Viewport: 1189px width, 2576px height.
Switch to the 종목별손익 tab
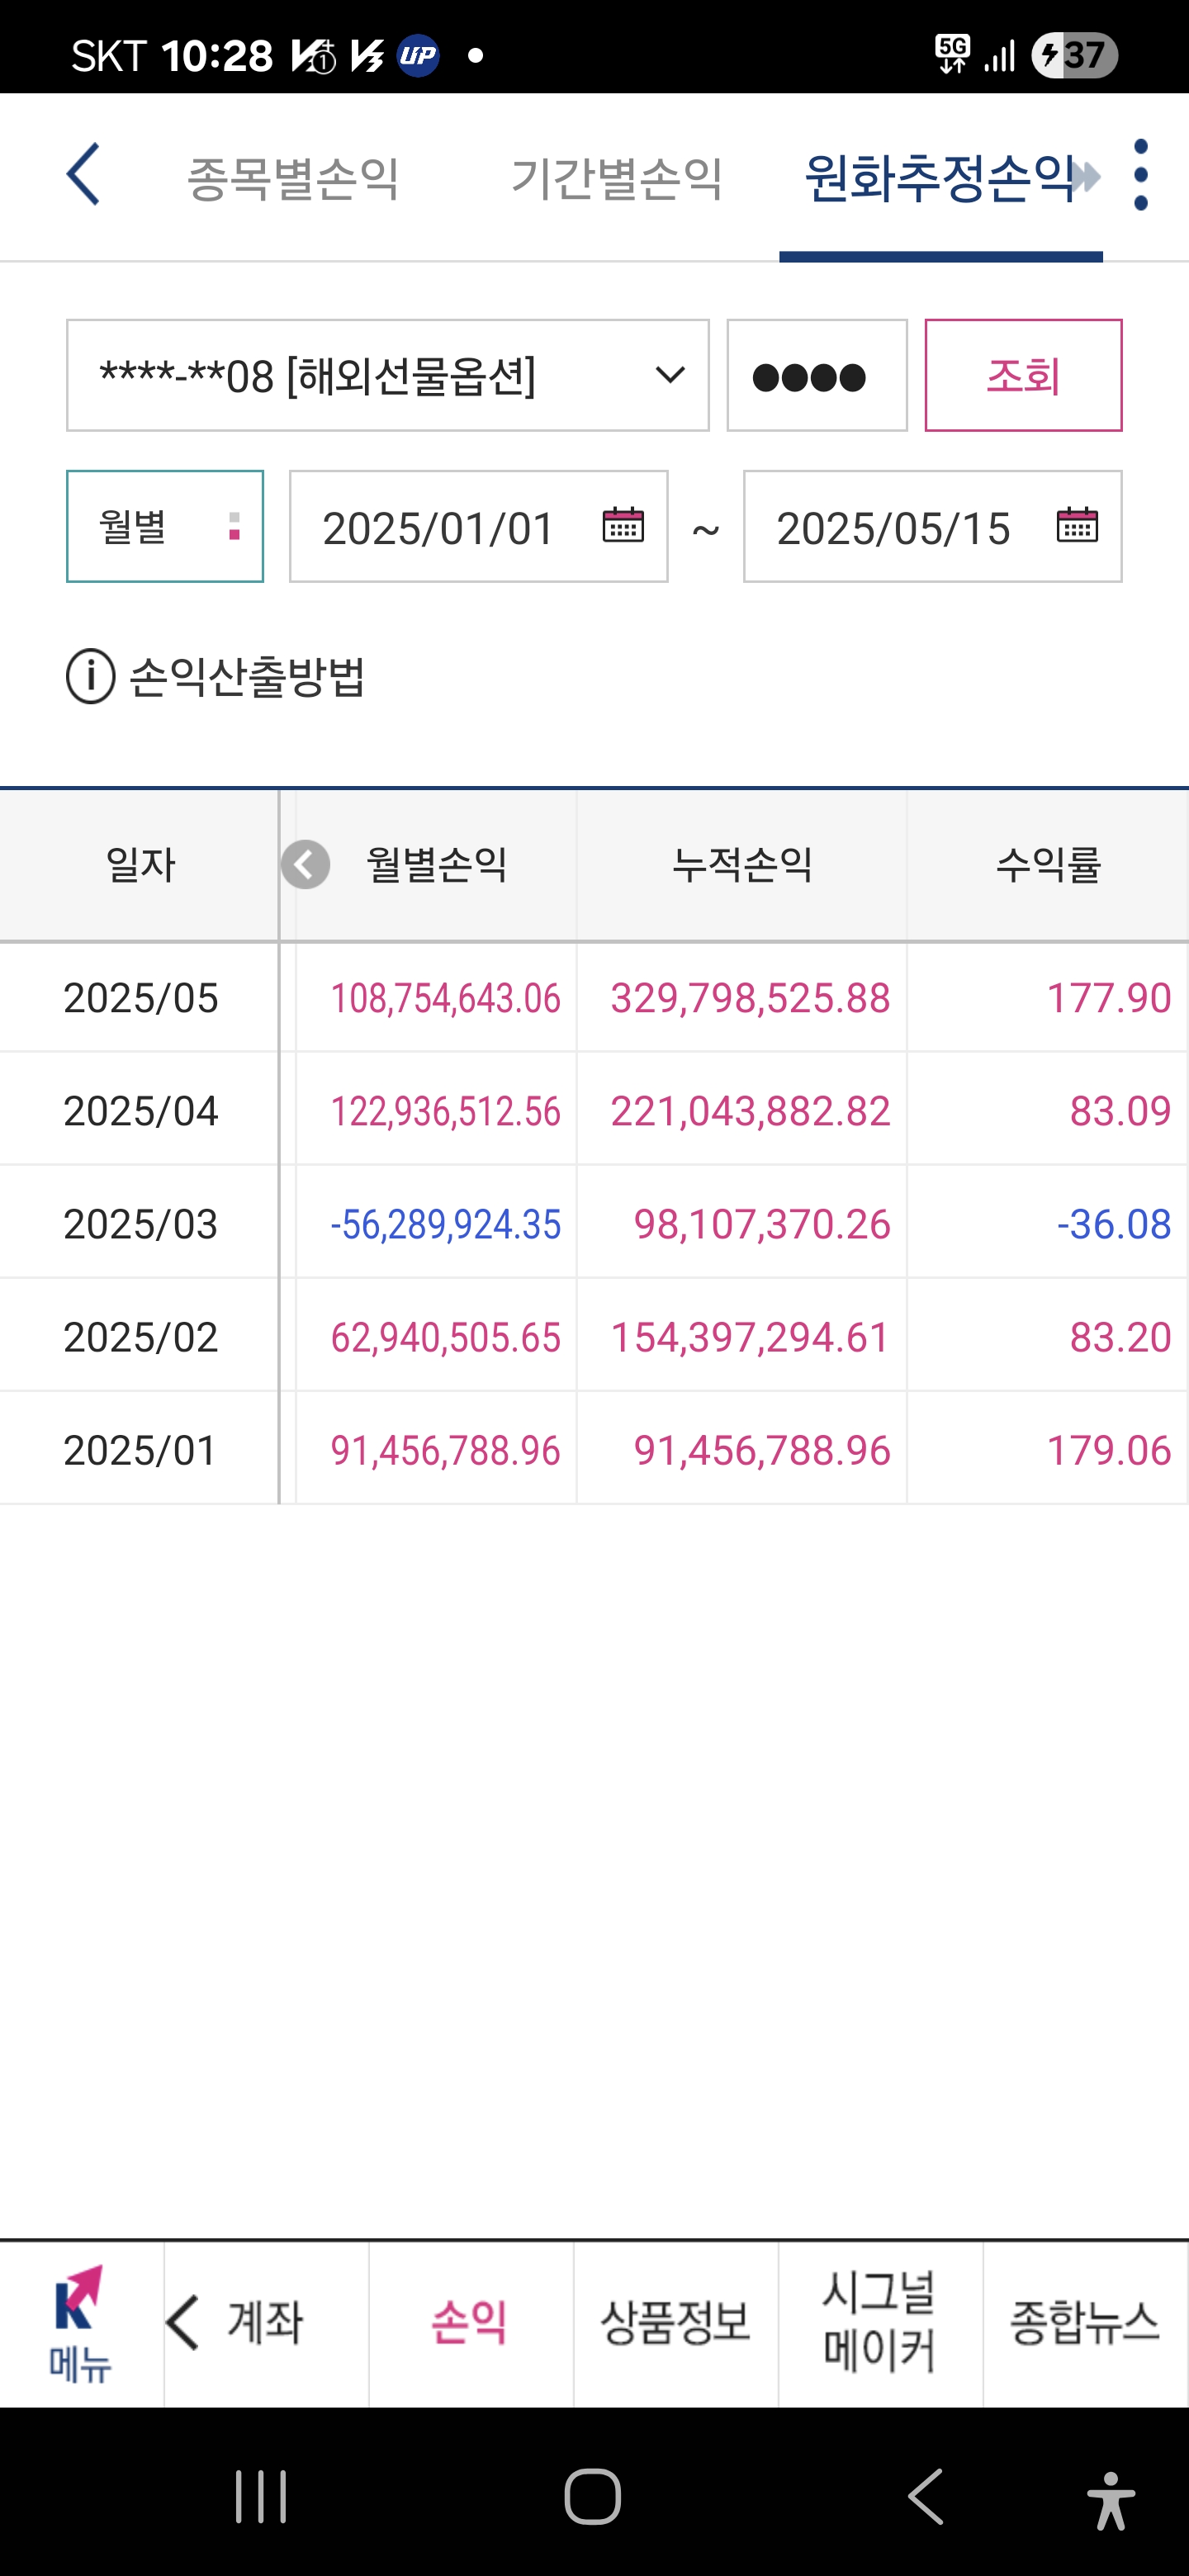[293, 178]
